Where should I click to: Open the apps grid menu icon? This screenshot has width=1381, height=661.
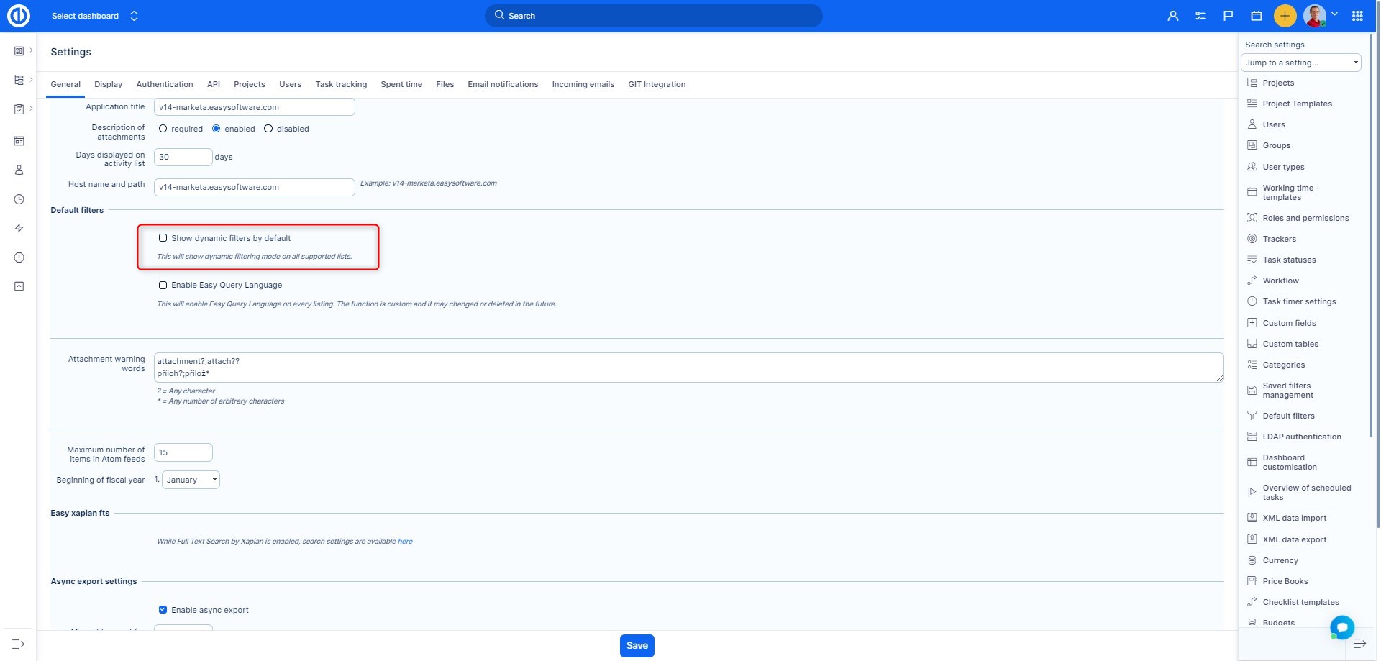point(1357,16)
